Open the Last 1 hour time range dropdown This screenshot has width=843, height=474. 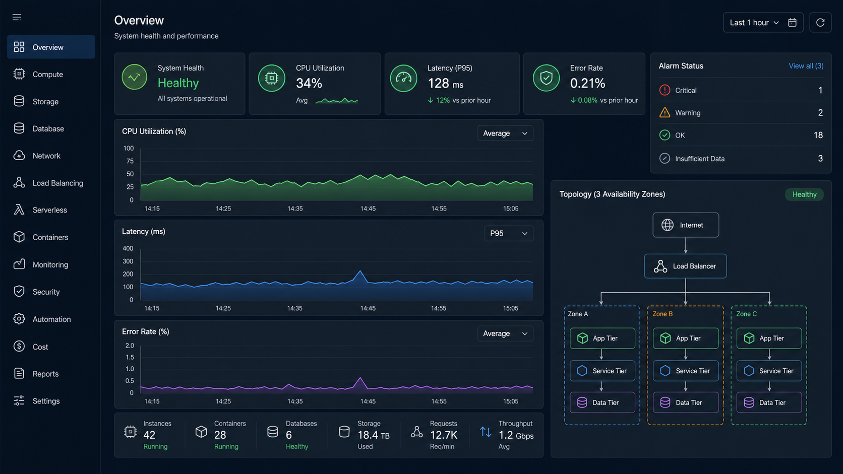pyautogui.click(x=763, y=23)
